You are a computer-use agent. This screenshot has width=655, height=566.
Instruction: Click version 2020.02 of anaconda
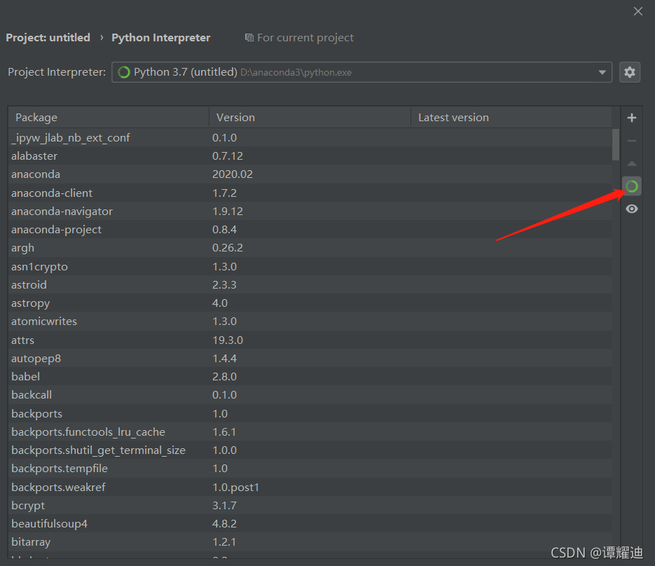233,174
